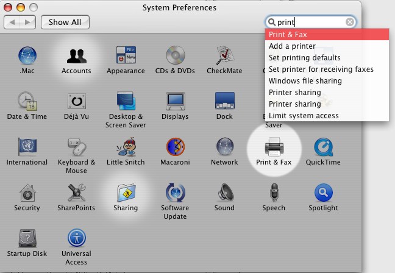Viewport: 395px width, 273px height.
Task: Select the second 'Printer sharing' suggestion
Action: [x=327, y=104]
